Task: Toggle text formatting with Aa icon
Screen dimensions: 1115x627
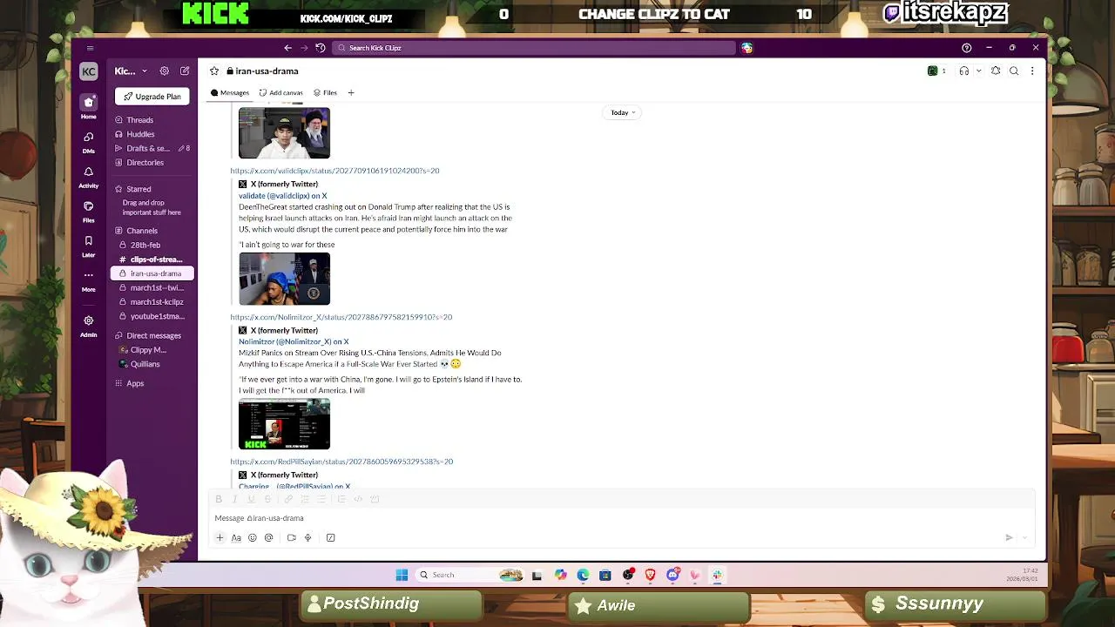Action: coord(236,537)
